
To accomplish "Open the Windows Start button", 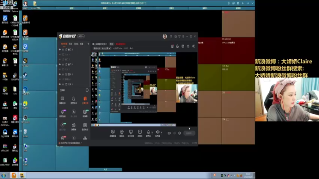I will pos(4,175).
